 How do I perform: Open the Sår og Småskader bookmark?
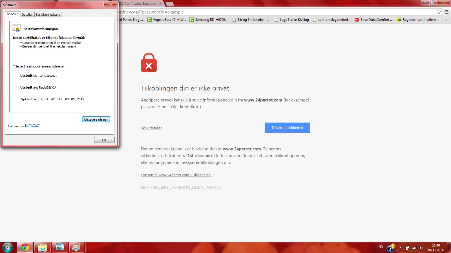coord(251,20)
